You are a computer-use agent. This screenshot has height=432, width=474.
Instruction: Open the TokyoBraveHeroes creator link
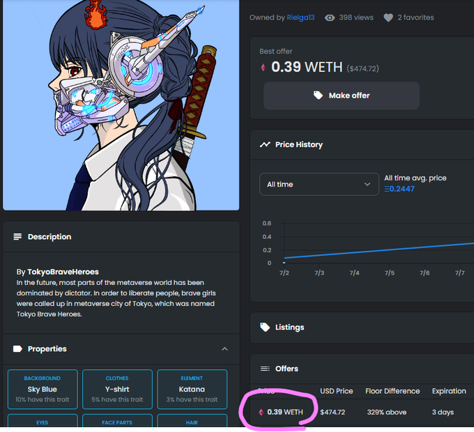click(x=63, y=272)
